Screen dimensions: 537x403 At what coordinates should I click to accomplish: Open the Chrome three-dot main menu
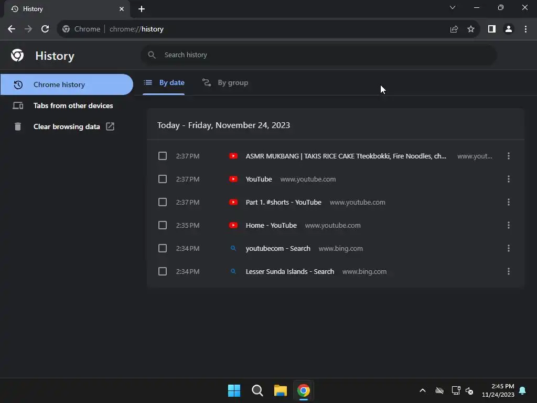pyautogui.click(x=525, y=29)
